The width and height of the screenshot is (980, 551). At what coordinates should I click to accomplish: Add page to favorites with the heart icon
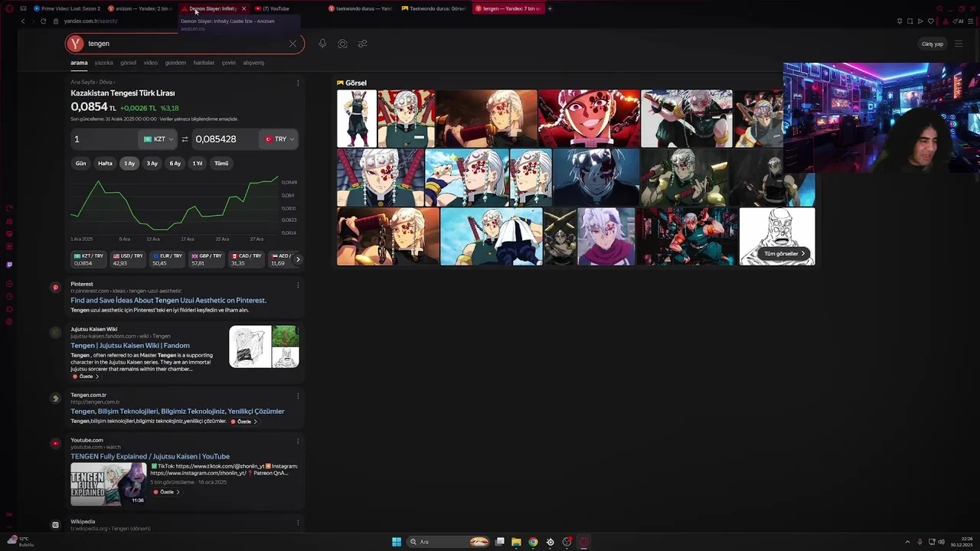click(x=930, y=21)
